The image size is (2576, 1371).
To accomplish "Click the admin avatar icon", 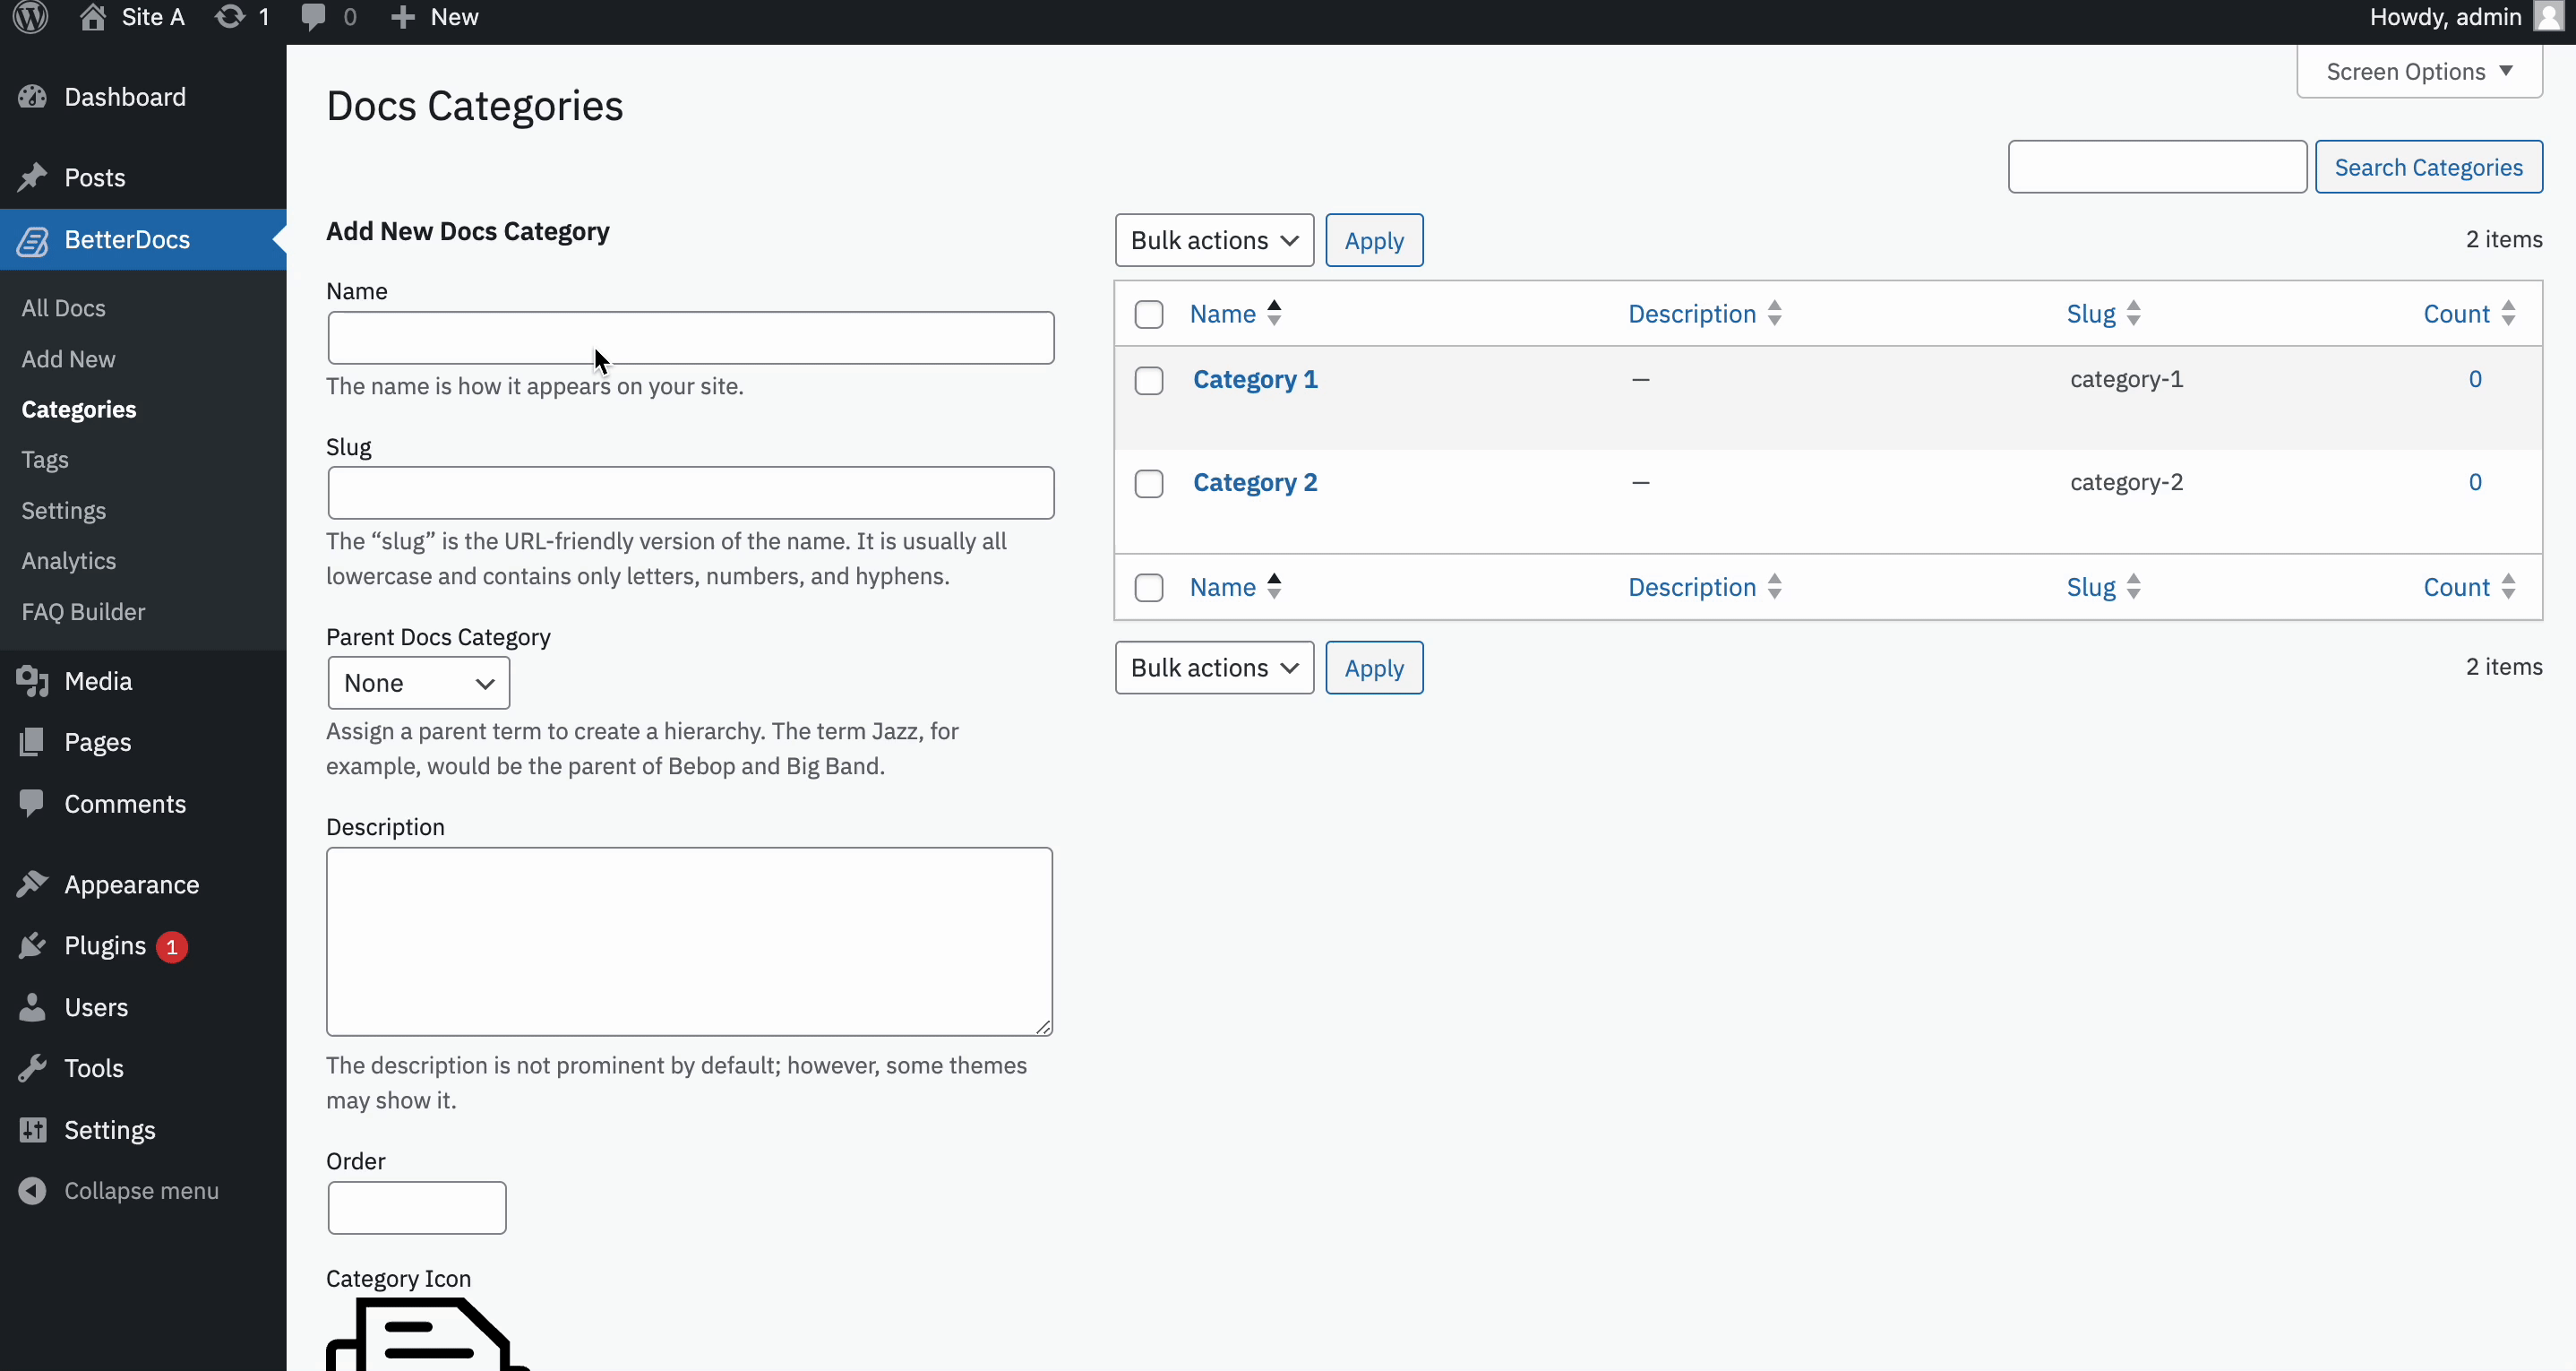I will (2547, 16).
